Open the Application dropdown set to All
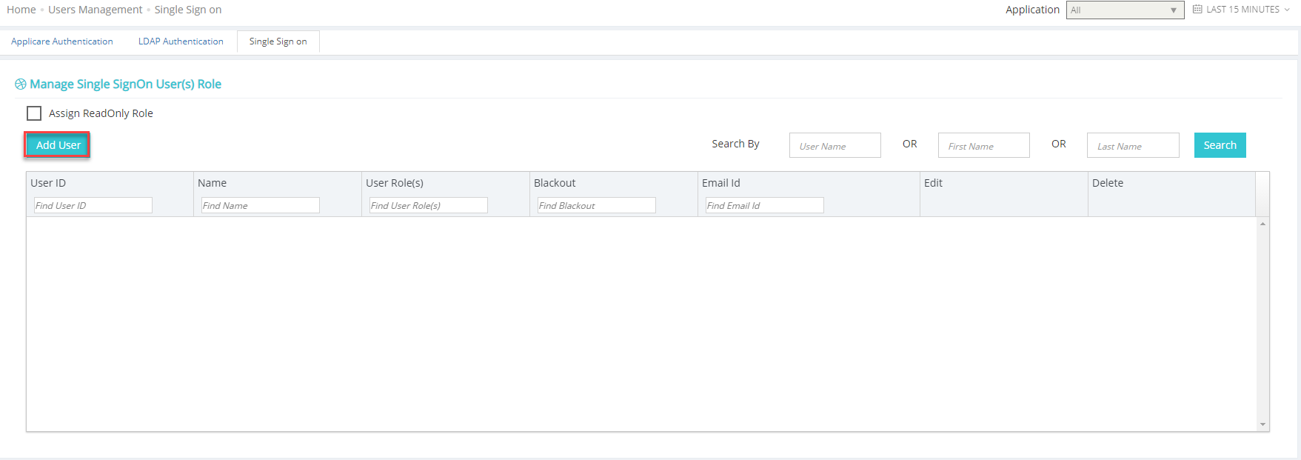 (x=1124, y=10)
